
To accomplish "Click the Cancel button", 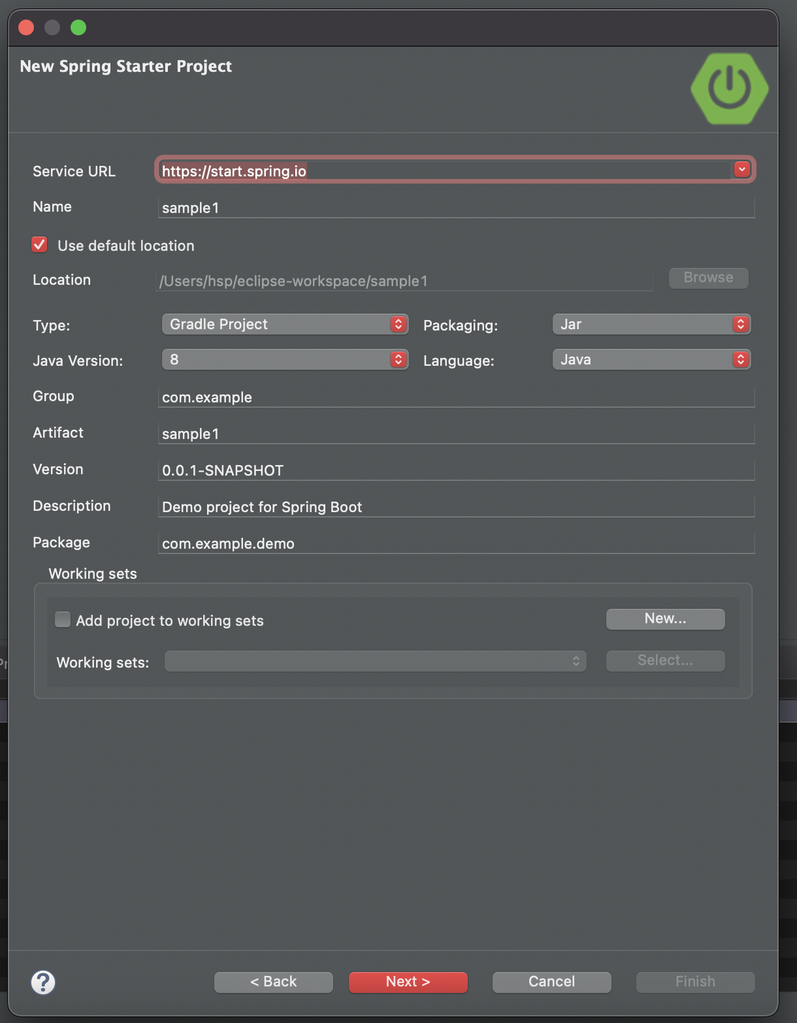I will pos(551,982).
